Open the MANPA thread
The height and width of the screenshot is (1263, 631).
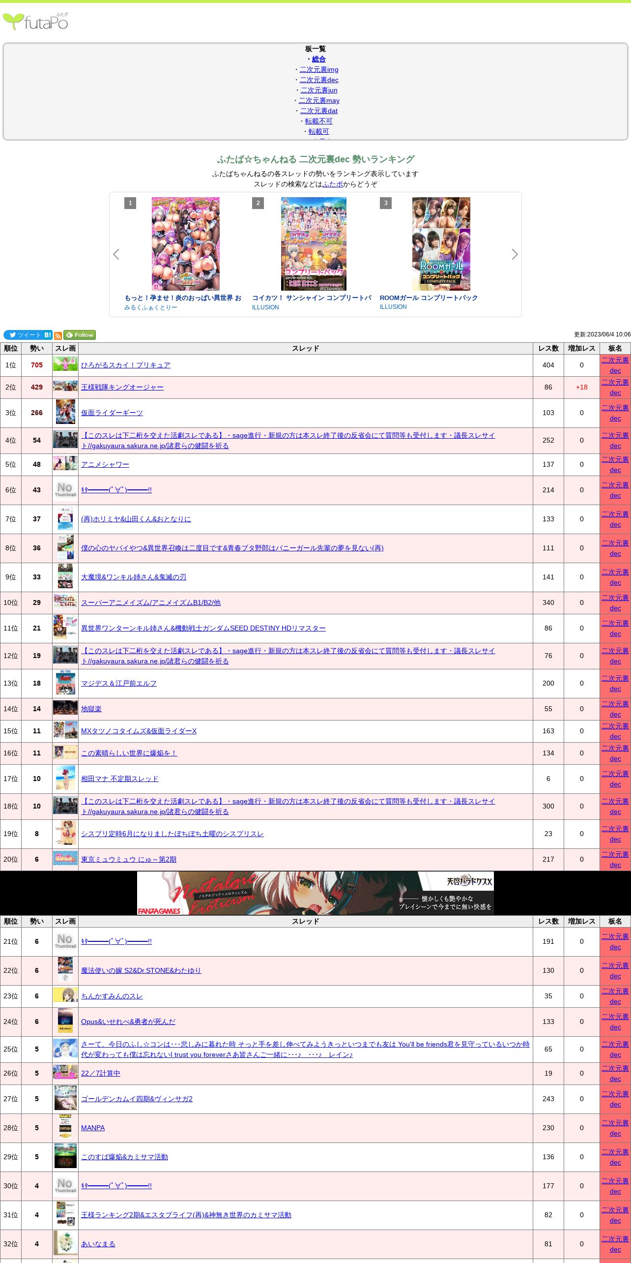93,1128
